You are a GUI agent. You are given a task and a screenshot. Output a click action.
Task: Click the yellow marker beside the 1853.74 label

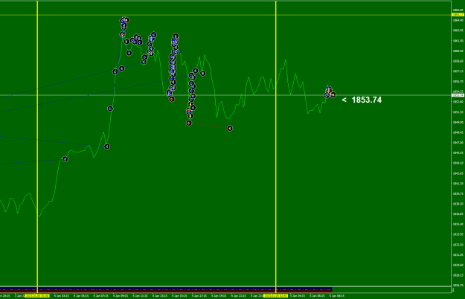[x=333, y=94]
